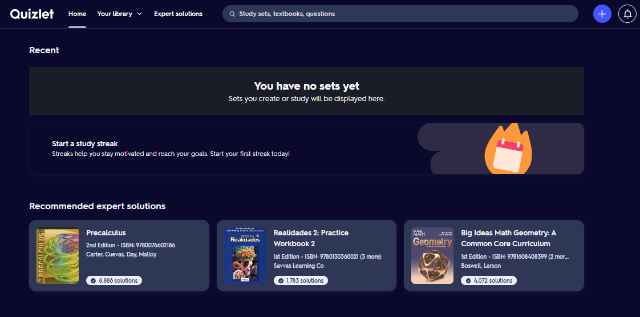The width and height of the screenshot is (640, 317).
Task: Click Carter, Cuevas, Day, Malloy authors text
Action: point(121,254)
